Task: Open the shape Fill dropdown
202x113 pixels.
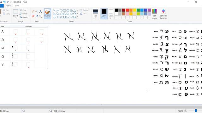Action: (x=83, y=13)
